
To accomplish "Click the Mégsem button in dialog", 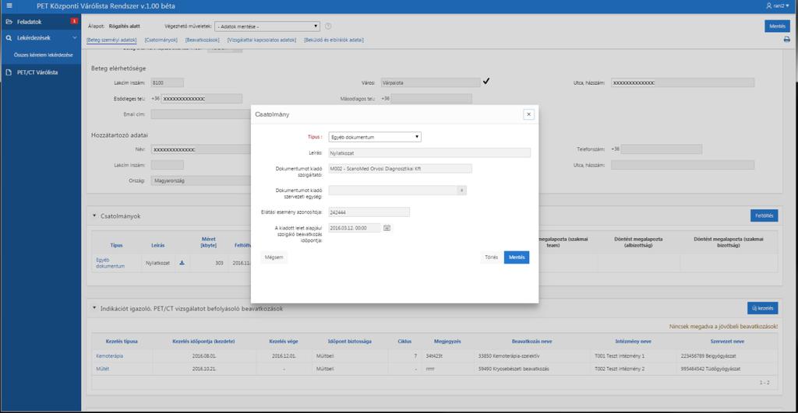I will click(274, 257).
